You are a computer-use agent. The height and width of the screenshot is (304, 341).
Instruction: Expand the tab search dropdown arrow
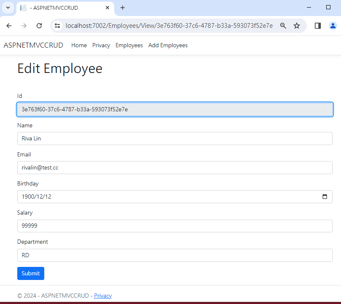click(8, 8)
